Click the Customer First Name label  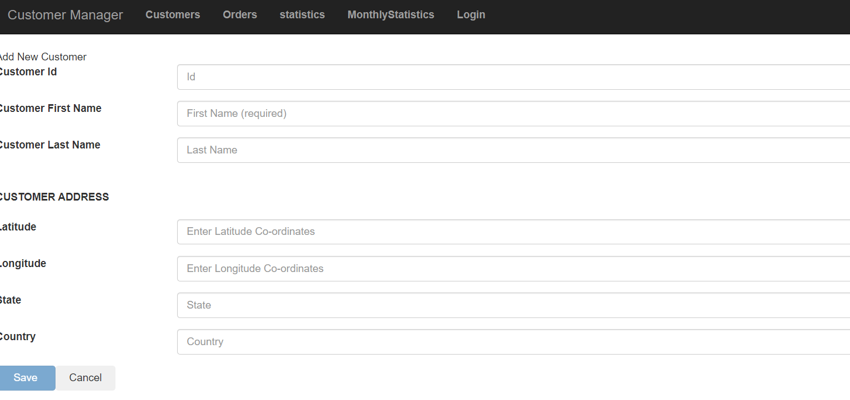tap(50, 109)
